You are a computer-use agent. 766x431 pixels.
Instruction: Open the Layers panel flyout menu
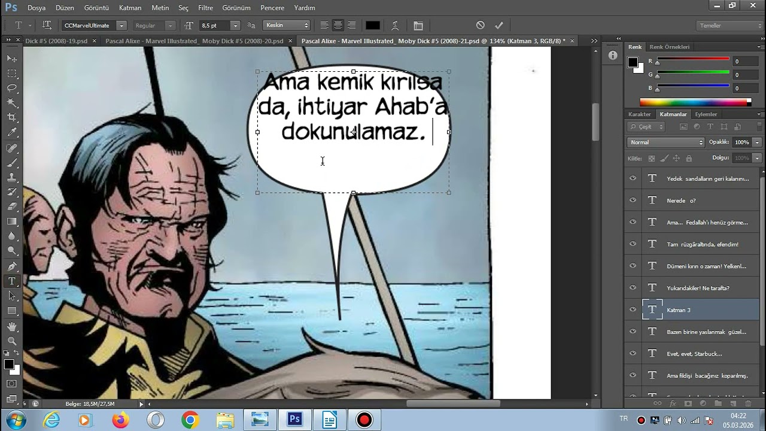760,114
